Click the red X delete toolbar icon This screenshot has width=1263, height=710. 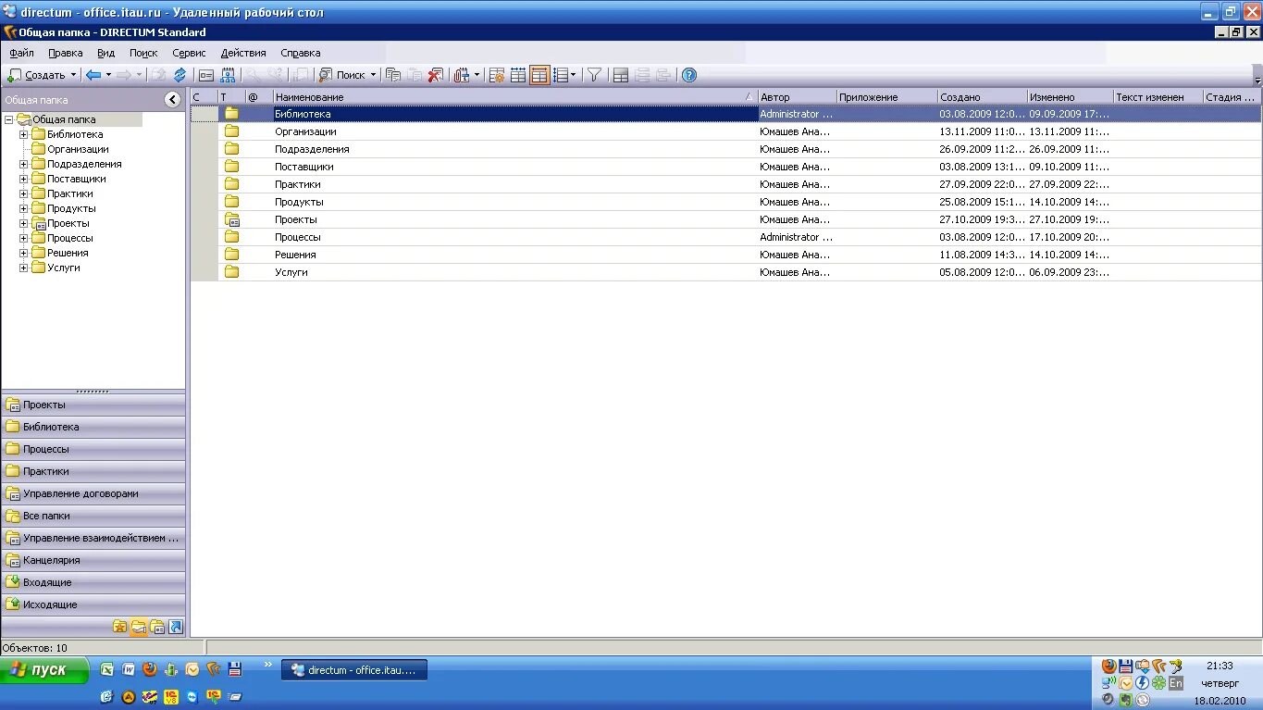436,75
